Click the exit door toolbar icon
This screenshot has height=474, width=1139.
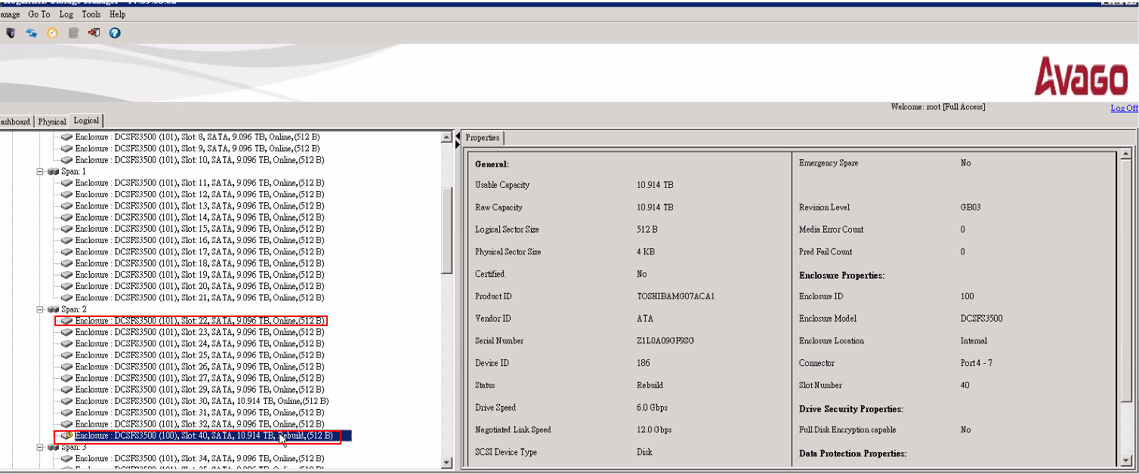[x=94, y=32]
